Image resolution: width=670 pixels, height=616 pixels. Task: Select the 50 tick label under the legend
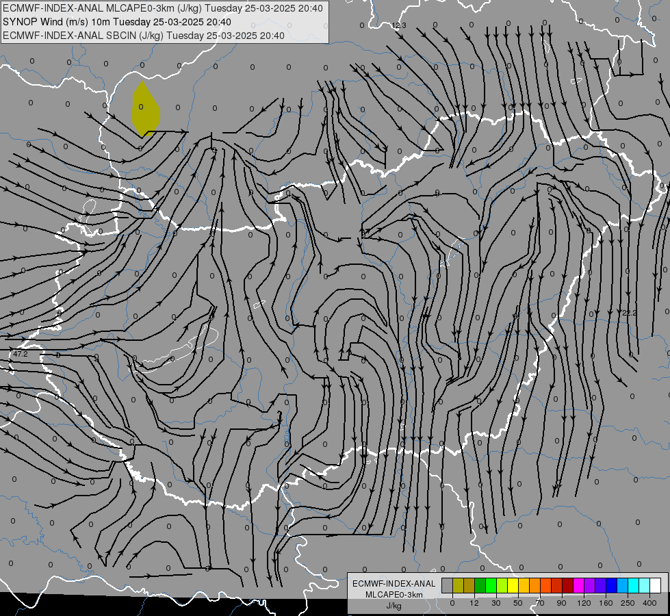pyautogui.click(x=518, y=603)
